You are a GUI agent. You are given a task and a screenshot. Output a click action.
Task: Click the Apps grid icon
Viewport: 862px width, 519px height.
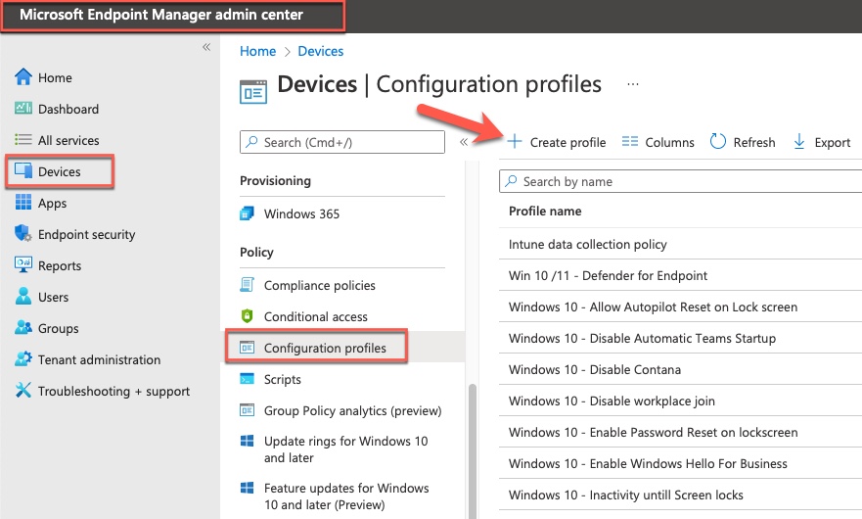(23, 203)
